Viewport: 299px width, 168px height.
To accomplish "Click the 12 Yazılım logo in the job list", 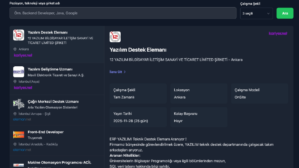I will click(x=18, y=35).
